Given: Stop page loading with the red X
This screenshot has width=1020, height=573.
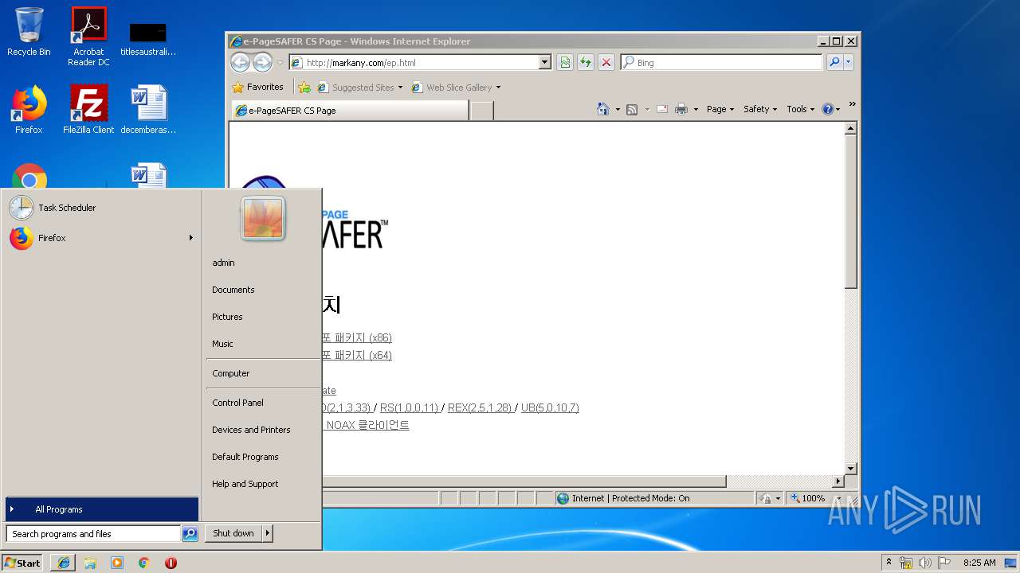Looking at the screenshot, I should (x=606, y=62).
